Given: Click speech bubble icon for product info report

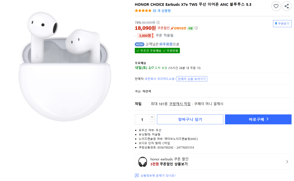Looking at the screenshot, I should click(x=137, y=176).
